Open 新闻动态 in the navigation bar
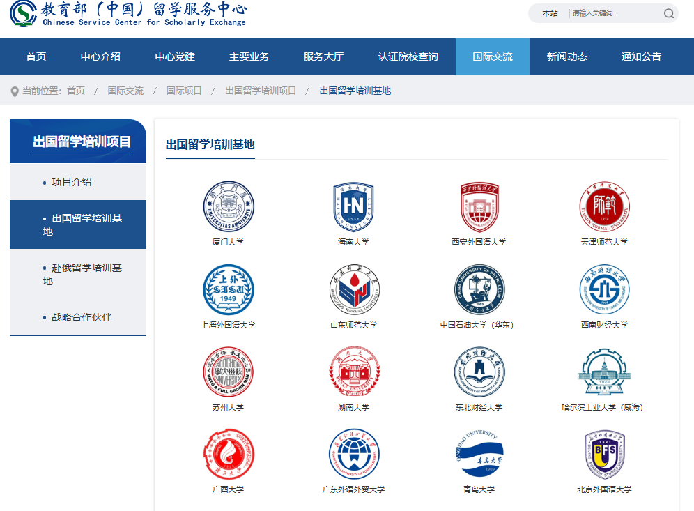The height and width of the screenshot is (511, 694). (567, 56)
